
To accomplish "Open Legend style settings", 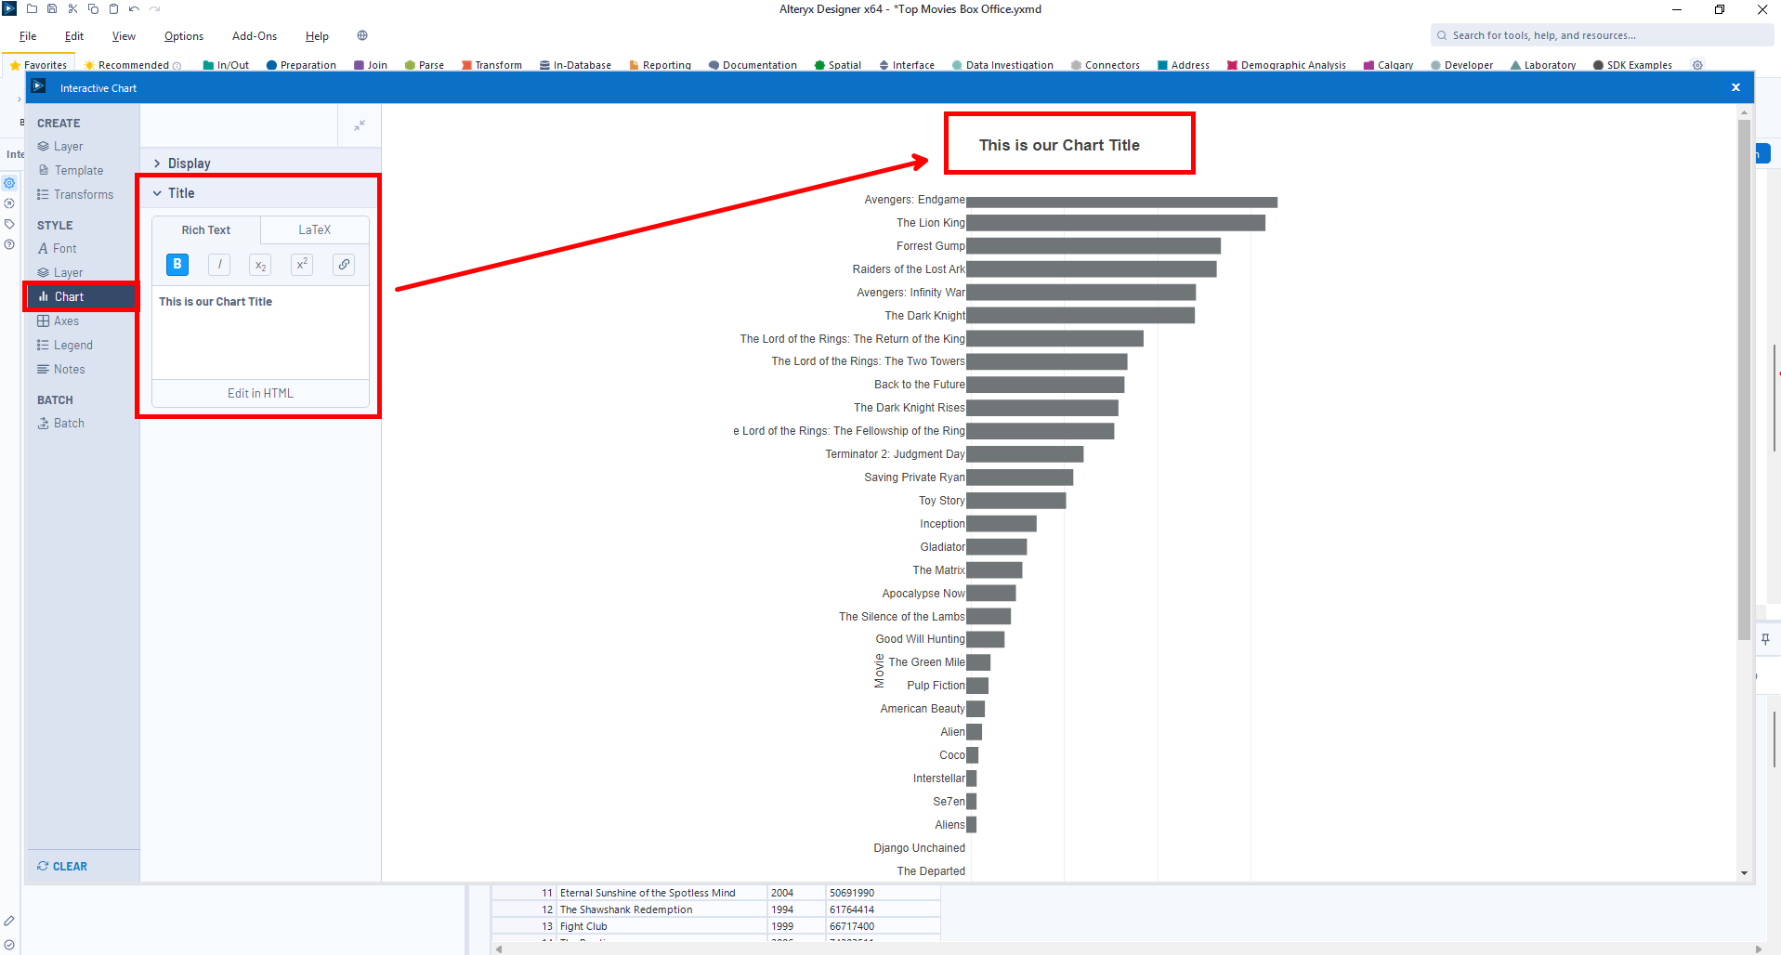I will 72,346.
